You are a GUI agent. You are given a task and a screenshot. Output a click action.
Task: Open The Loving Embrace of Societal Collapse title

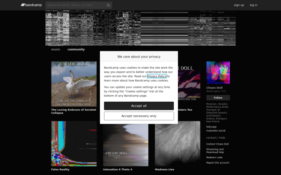(74, 111)
